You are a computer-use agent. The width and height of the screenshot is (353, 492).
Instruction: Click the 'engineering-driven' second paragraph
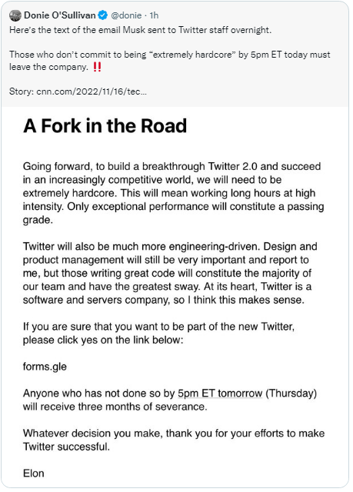click(170, 273)
